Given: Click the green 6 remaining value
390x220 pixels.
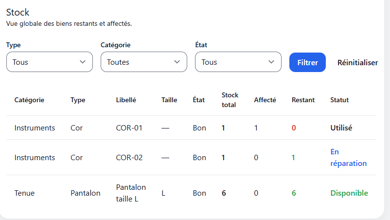Looking at the screenshot, I should tap(294, 193).
